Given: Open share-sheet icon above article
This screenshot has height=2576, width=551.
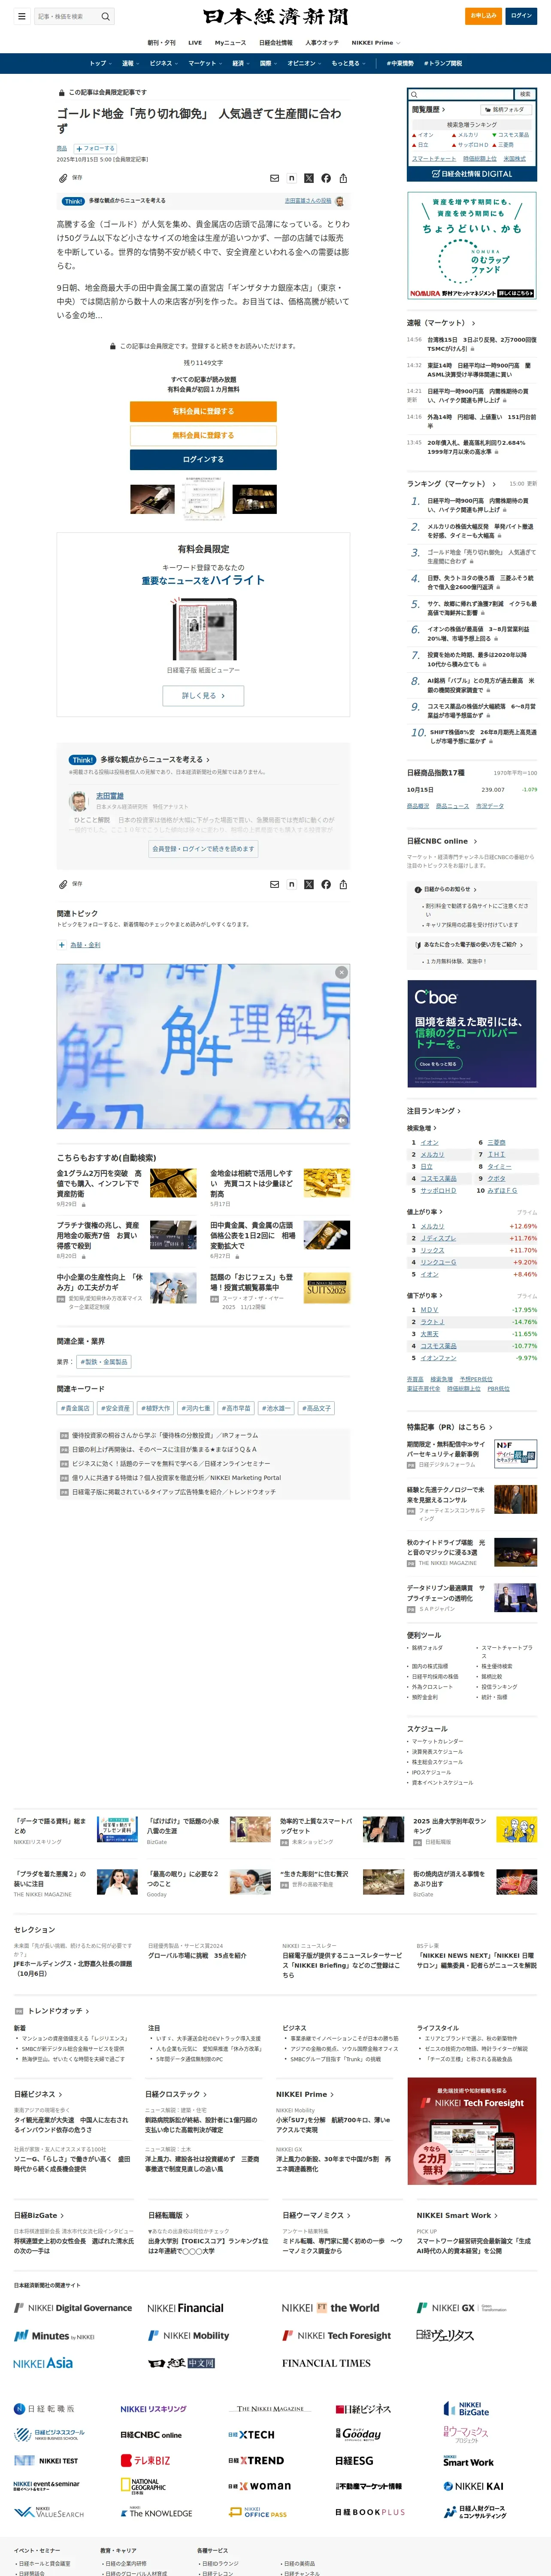Looking at the screenshot, I should (343, 178).
